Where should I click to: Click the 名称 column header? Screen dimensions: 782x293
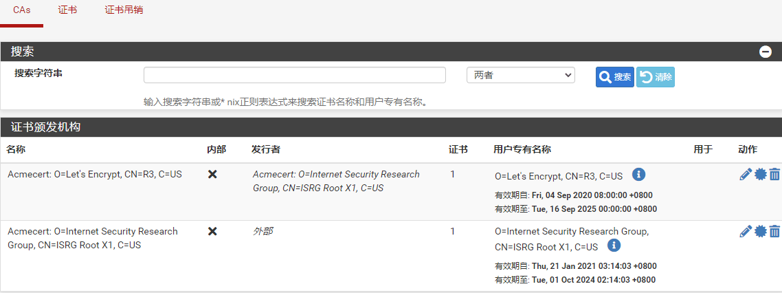click(x=16, y=149)
